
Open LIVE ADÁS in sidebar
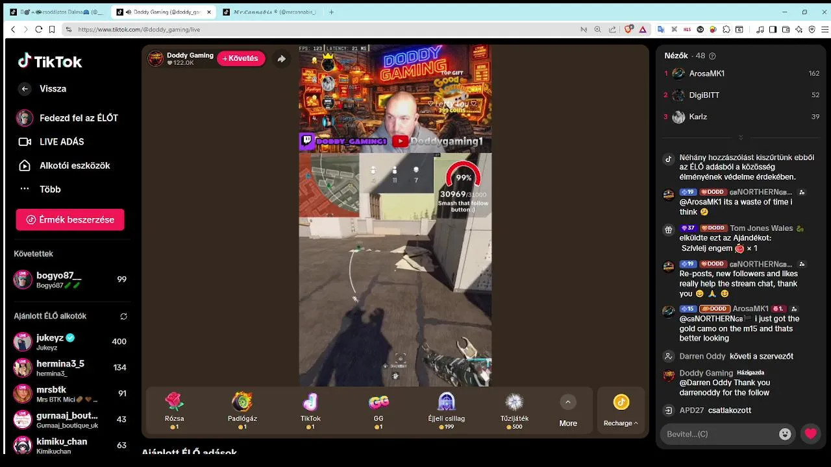point(51,141)
